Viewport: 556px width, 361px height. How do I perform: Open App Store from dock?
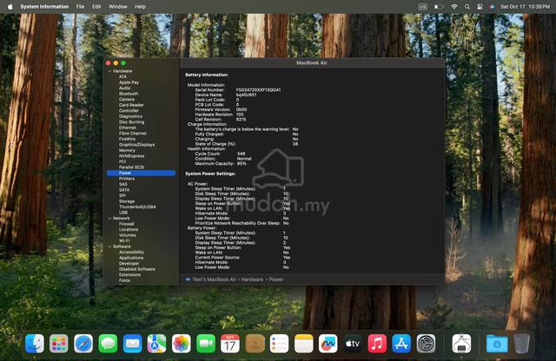(401, 344)
